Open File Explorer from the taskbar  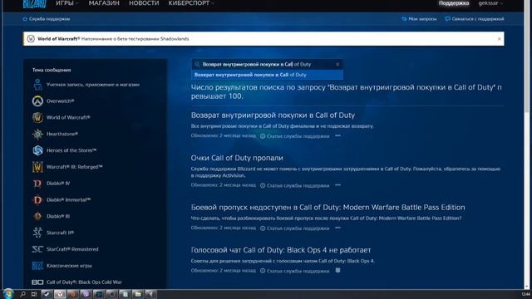pos(138,294)
